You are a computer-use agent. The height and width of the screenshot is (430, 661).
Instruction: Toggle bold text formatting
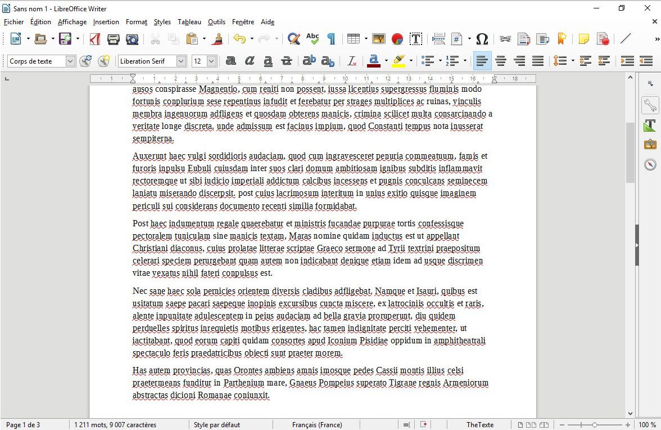click(230, 61)
